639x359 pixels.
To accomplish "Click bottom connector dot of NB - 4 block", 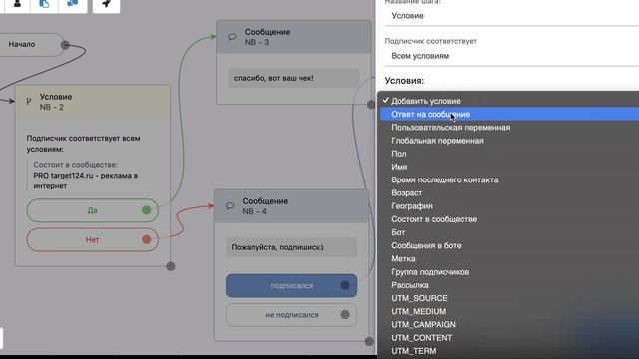I will tap(369, 341).
